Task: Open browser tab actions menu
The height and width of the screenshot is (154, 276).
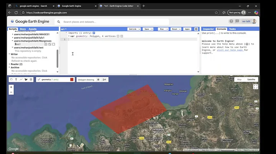Action: 10,6
